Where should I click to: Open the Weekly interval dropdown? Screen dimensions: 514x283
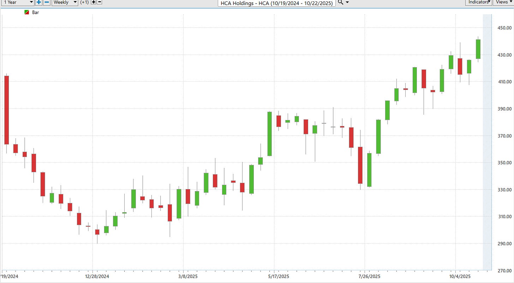click(65, 2)
